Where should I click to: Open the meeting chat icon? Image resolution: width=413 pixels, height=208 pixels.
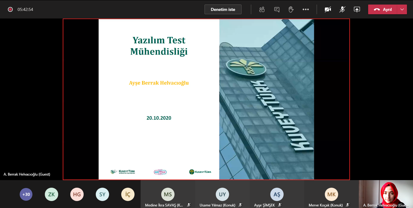(x=277, y=9)
